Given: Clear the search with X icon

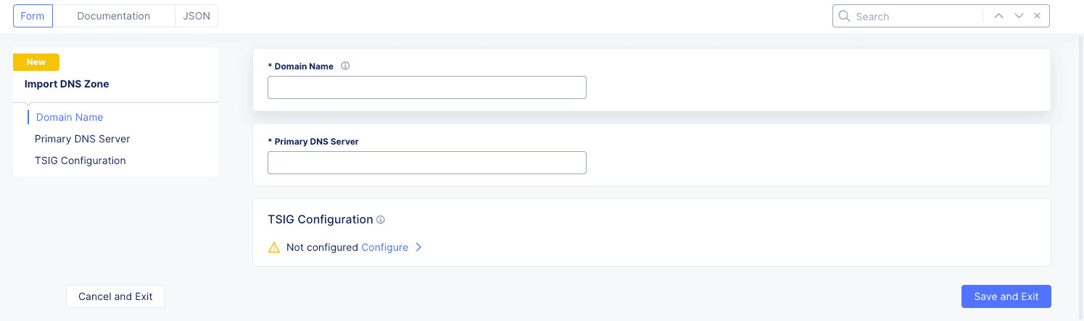Looking at the screenshot, I should [x=1038, y=16].
